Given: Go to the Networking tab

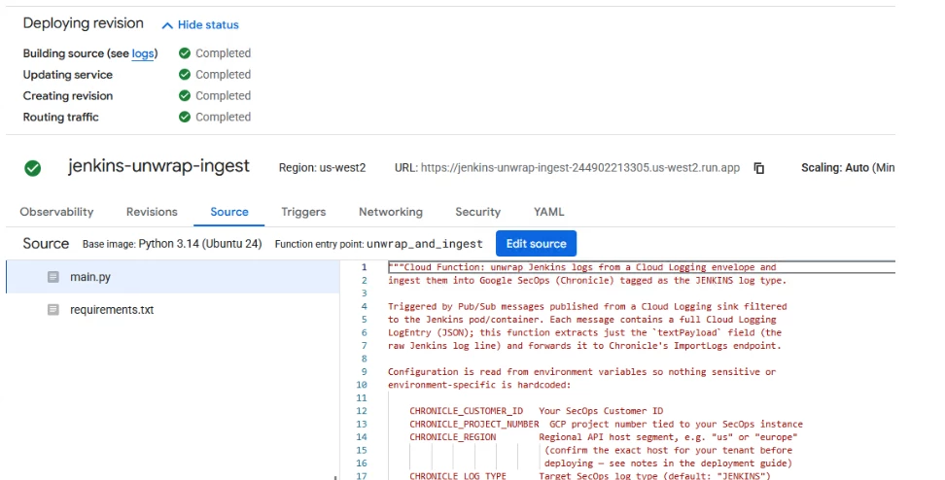Looking at the screenshot, I should 391,212.
